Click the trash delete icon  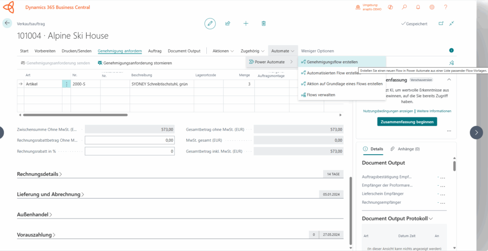(264, 23)
